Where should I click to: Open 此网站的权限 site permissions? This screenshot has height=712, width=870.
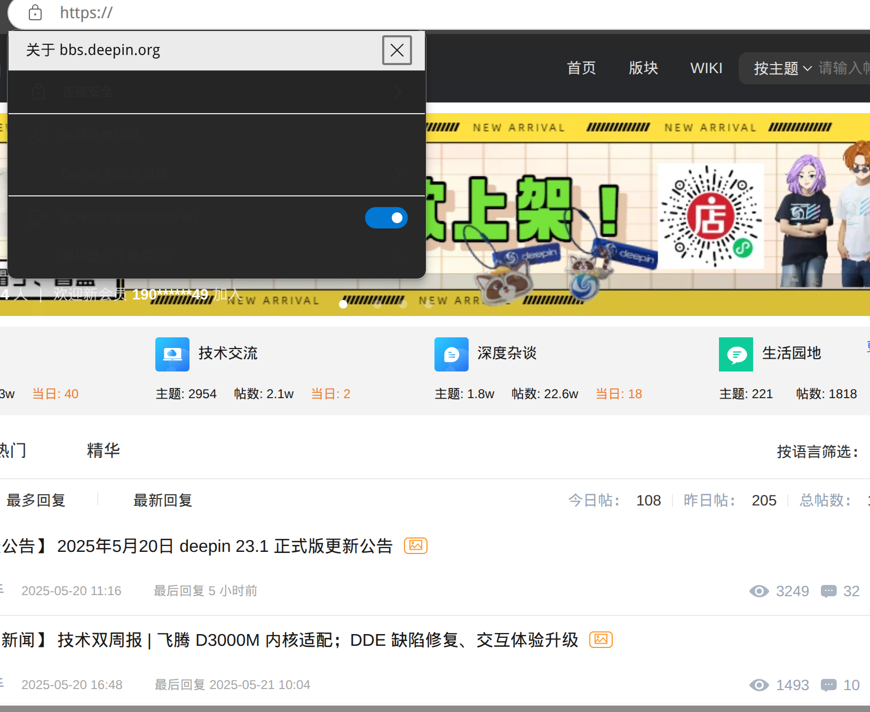pyautogui.click(x=217, y=135)
